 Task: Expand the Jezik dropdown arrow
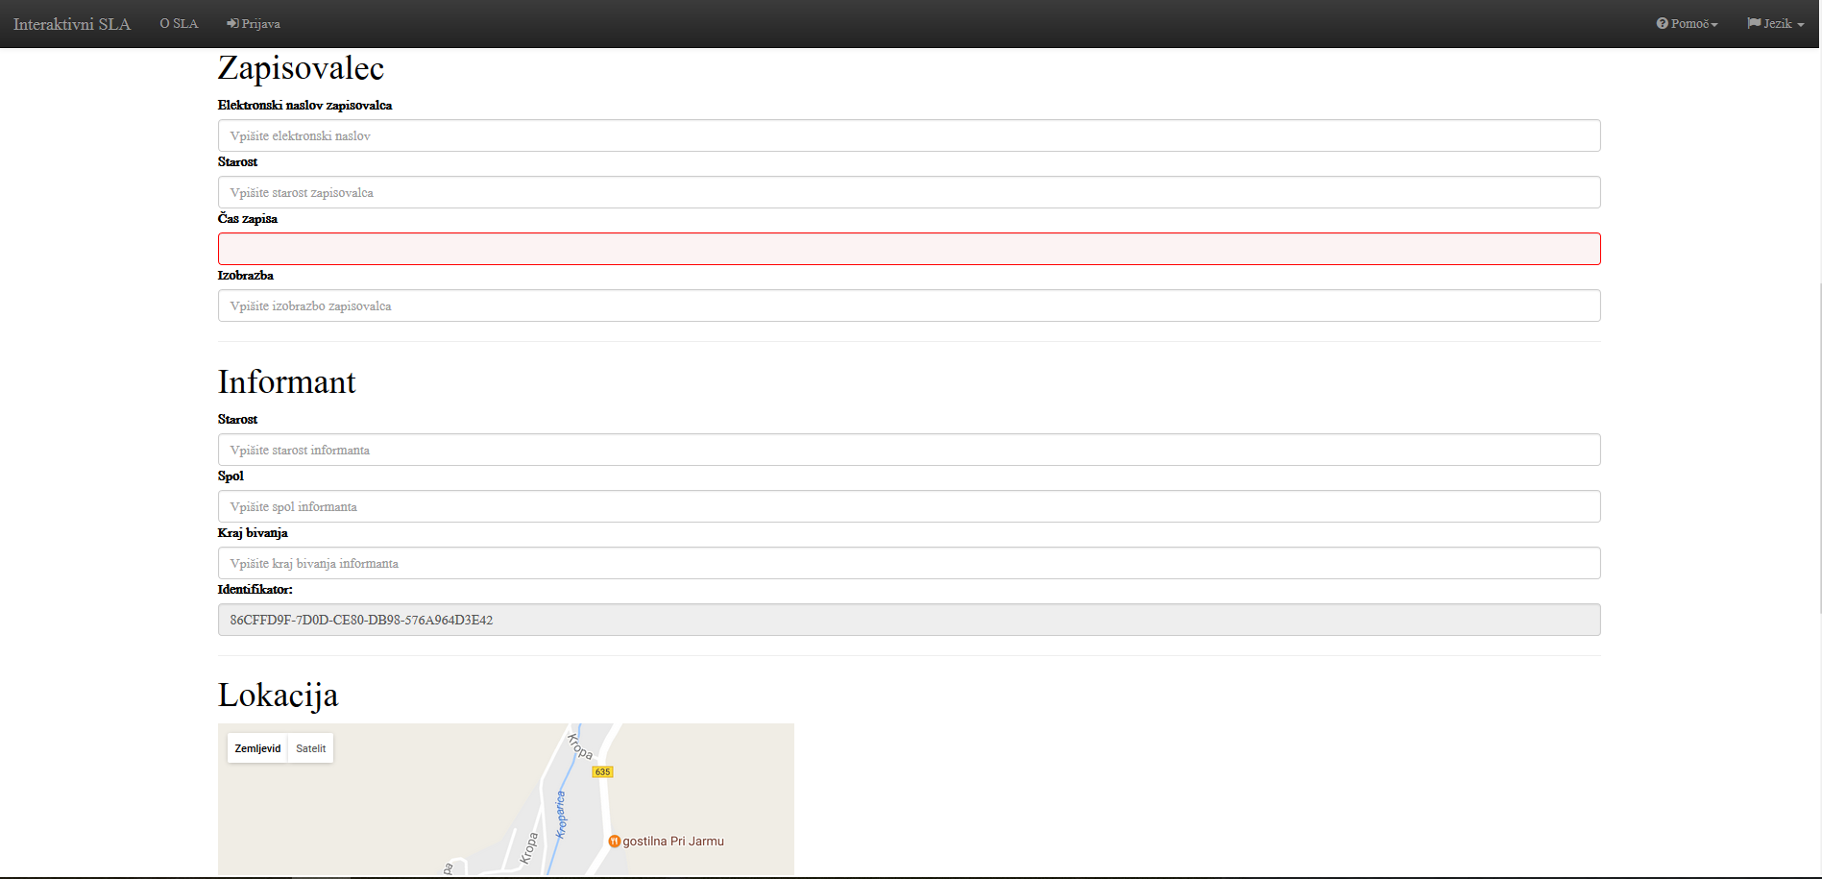[x=1800, y=25]
